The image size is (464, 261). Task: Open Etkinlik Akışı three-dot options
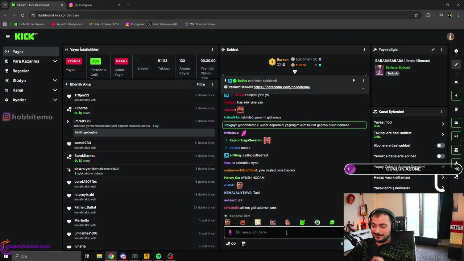(213, 84)
